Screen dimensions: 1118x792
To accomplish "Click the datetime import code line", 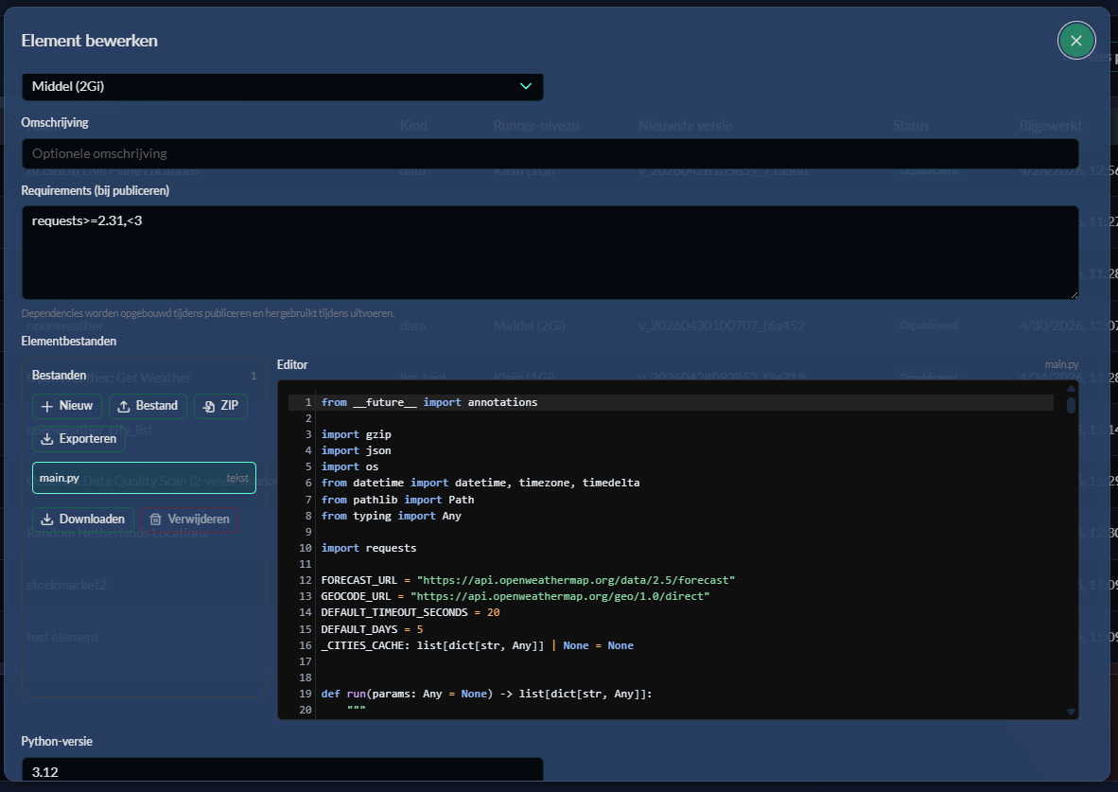I will click(480, 483).
